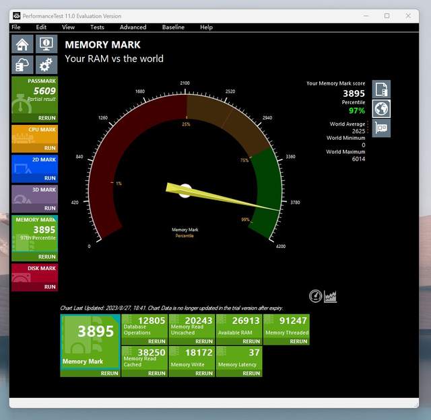Viewport: 431px width, 420px height.
Task: Open the Edit menu
Action: click(41, 27)
